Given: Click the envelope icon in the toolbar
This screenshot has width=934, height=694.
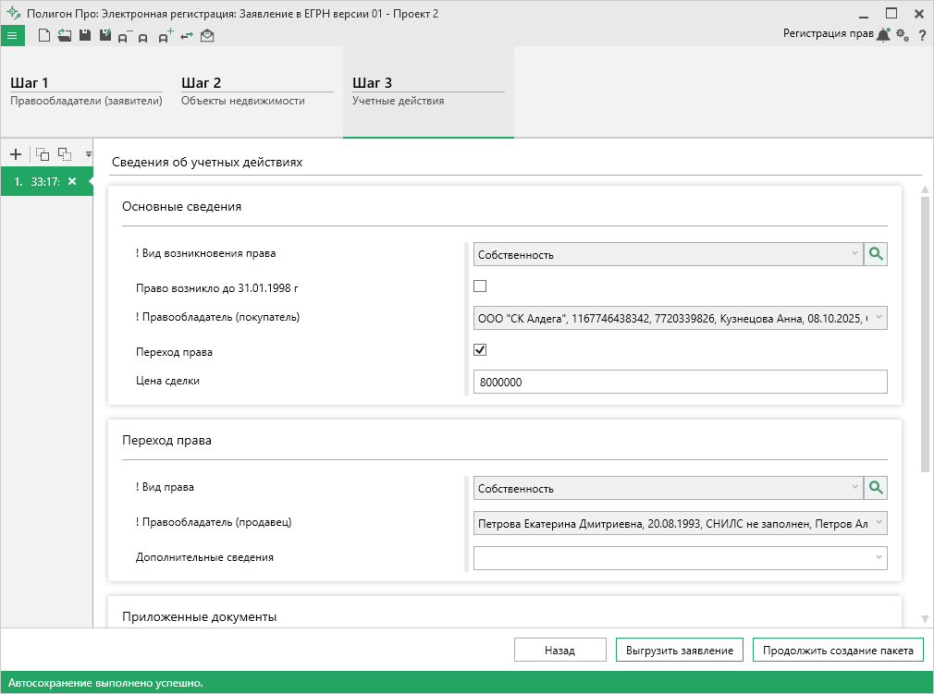Looking at the screenshot, I should coord(207,35).
